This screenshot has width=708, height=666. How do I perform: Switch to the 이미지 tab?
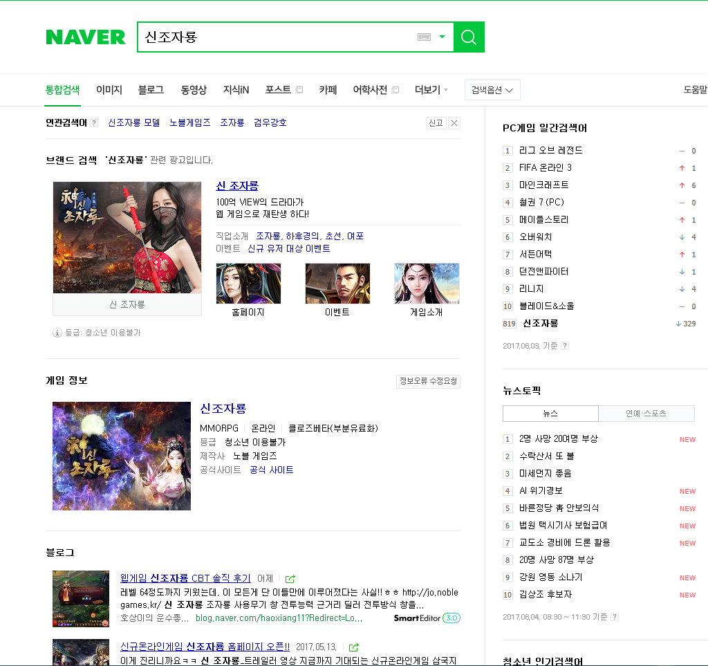click(109, 90)
